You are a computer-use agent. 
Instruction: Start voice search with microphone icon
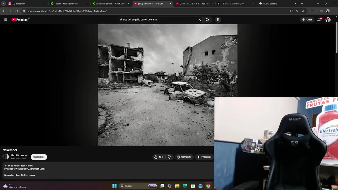click(218, 20)
